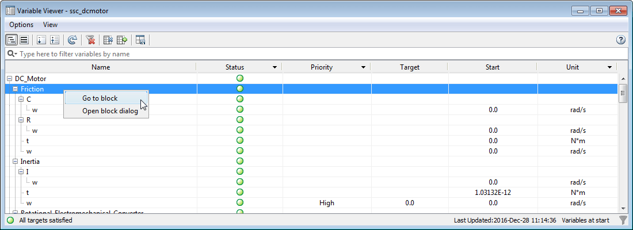Click the Variable Viewer title bar icon
Screen dimensions: 633x230
(x=10, y=10)
